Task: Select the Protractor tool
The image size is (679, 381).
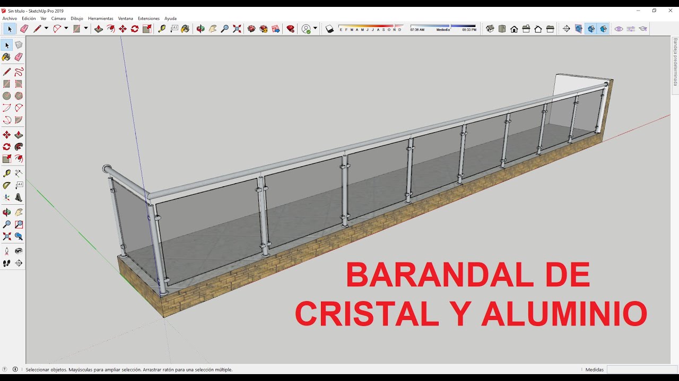Action: 6,185
